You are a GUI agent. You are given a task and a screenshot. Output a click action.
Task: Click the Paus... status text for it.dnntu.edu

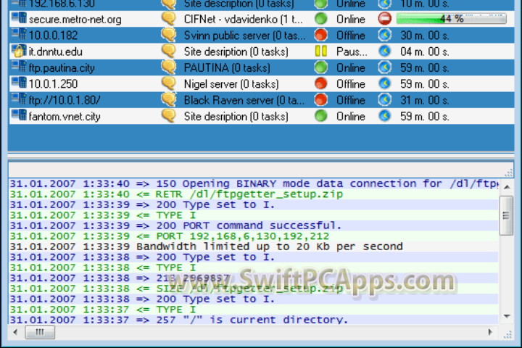pyautogui.click(x=352, y=51)
